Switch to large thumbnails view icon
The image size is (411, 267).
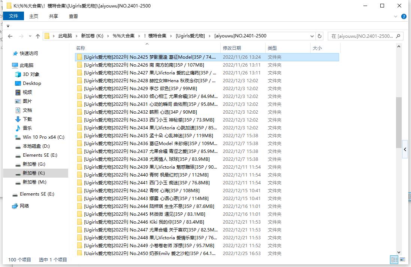[402, 260]
